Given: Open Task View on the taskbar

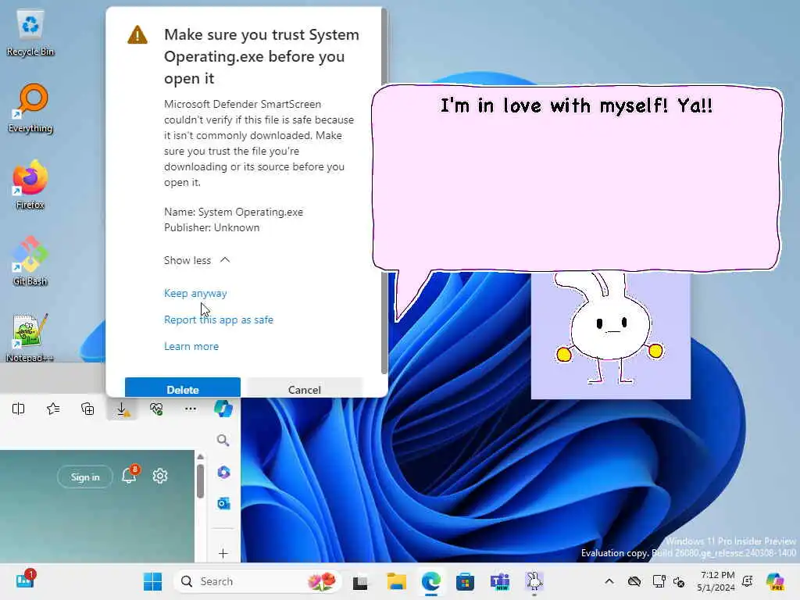Looking at the screenshot, I should (360, 581).
